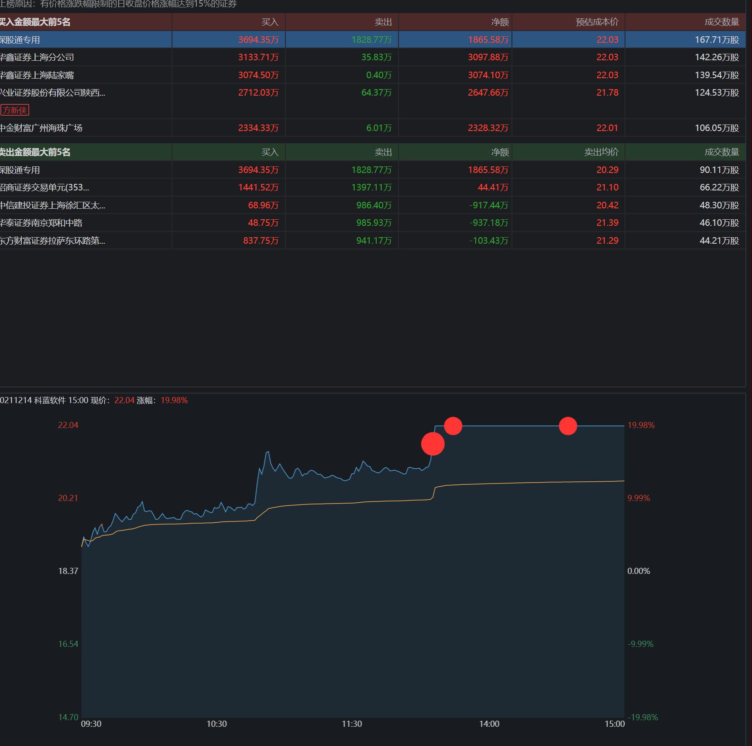Click 167.71万股 volume cell
Image resolution: width=752 pixels, height=746 pixels.
717,40
